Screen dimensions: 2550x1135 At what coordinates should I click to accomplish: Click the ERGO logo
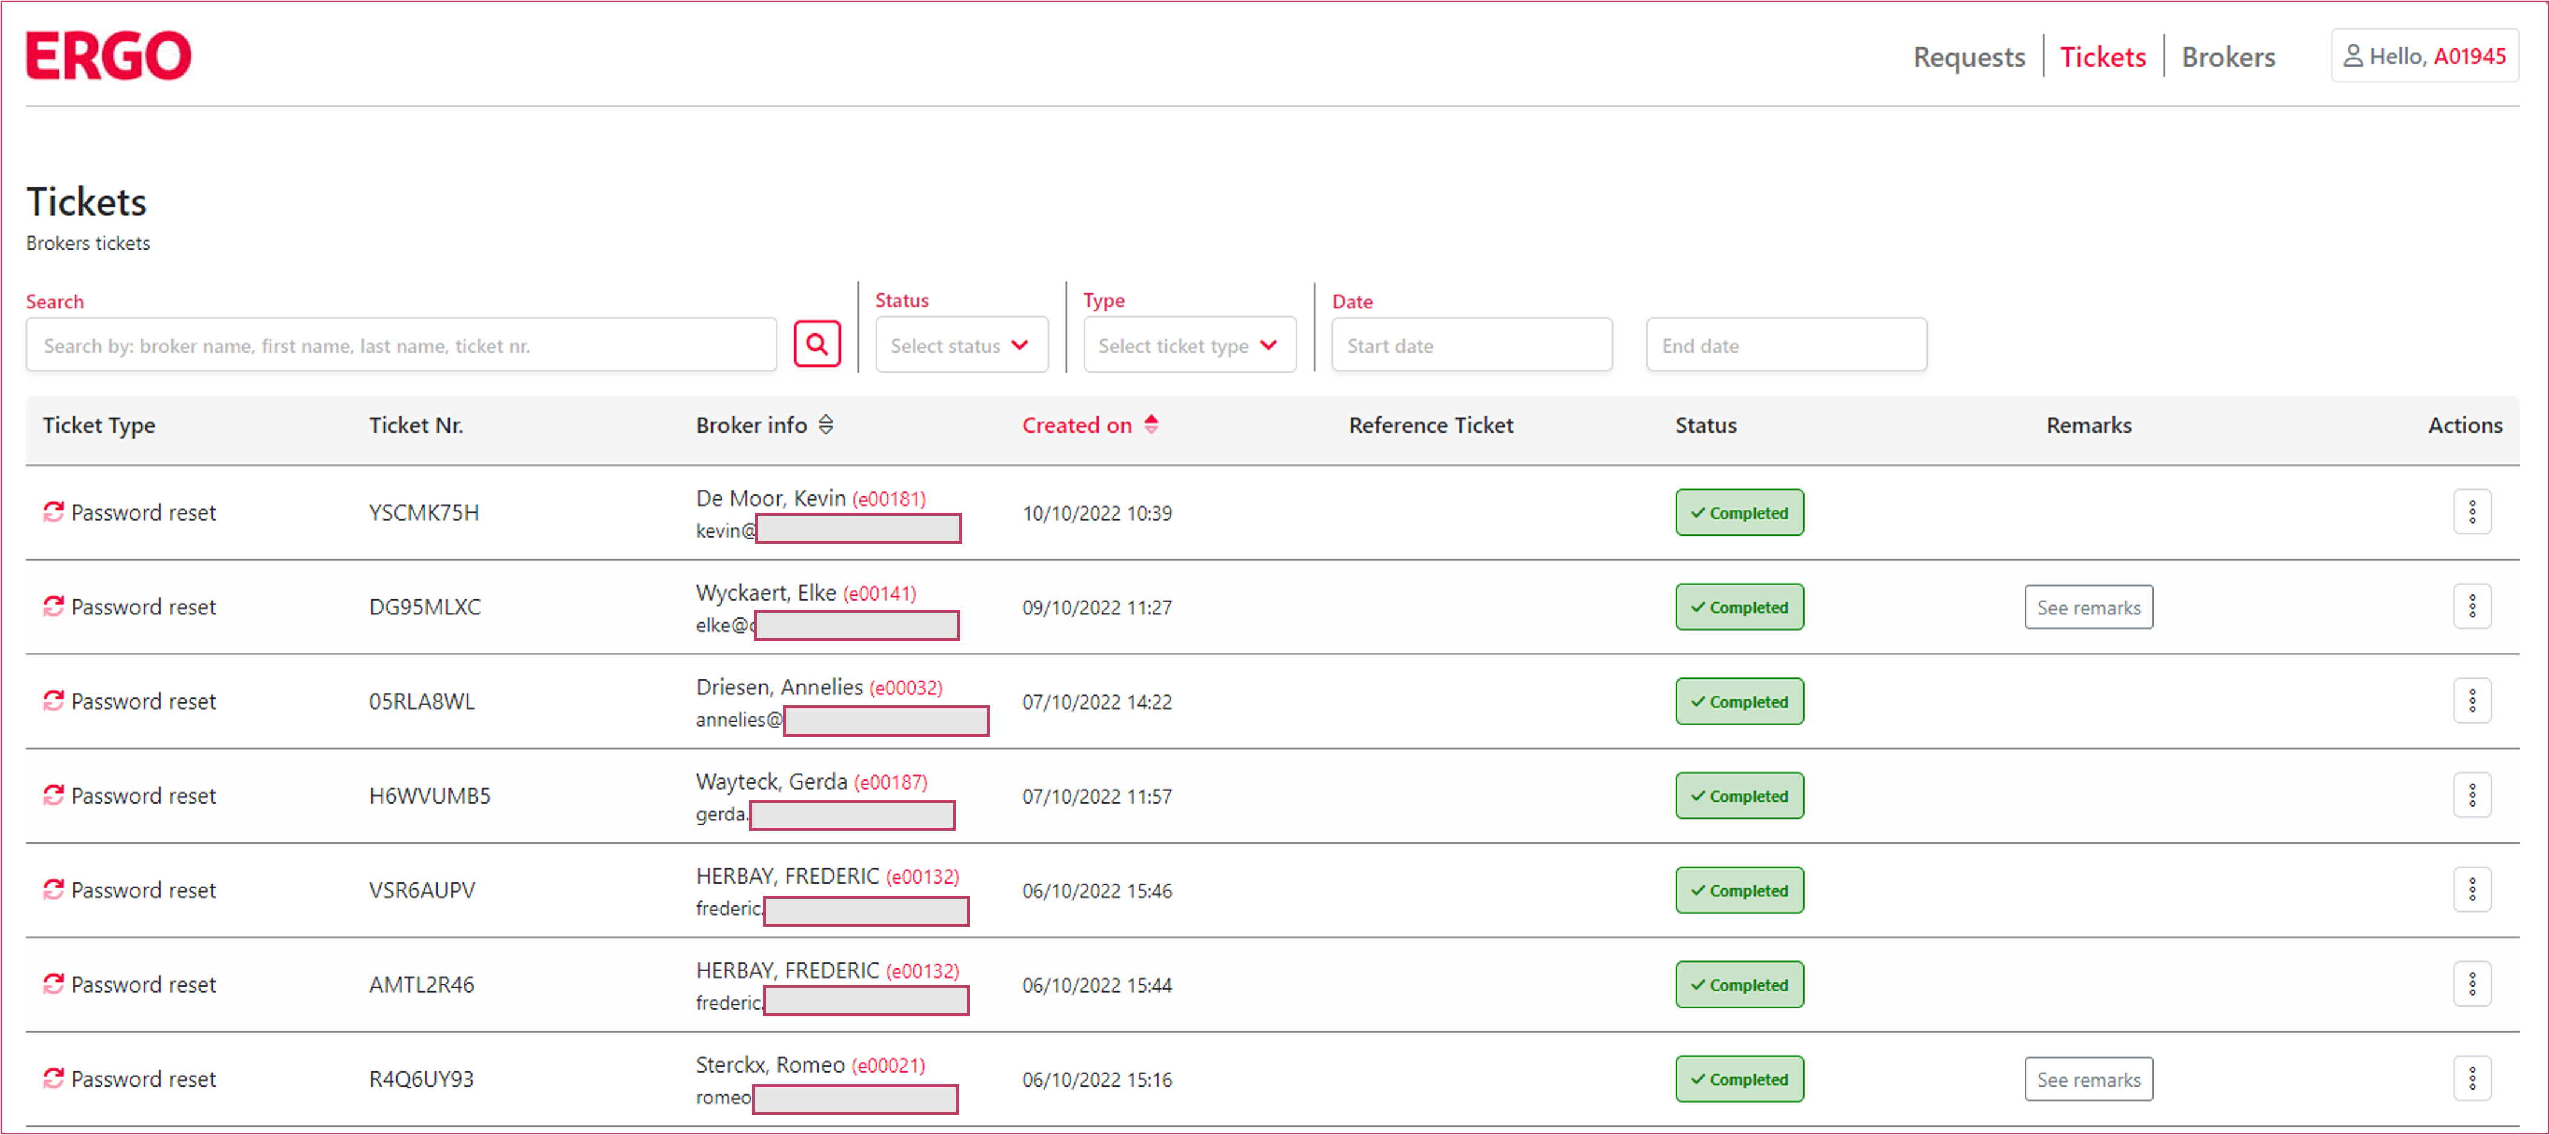coord(109,55)
